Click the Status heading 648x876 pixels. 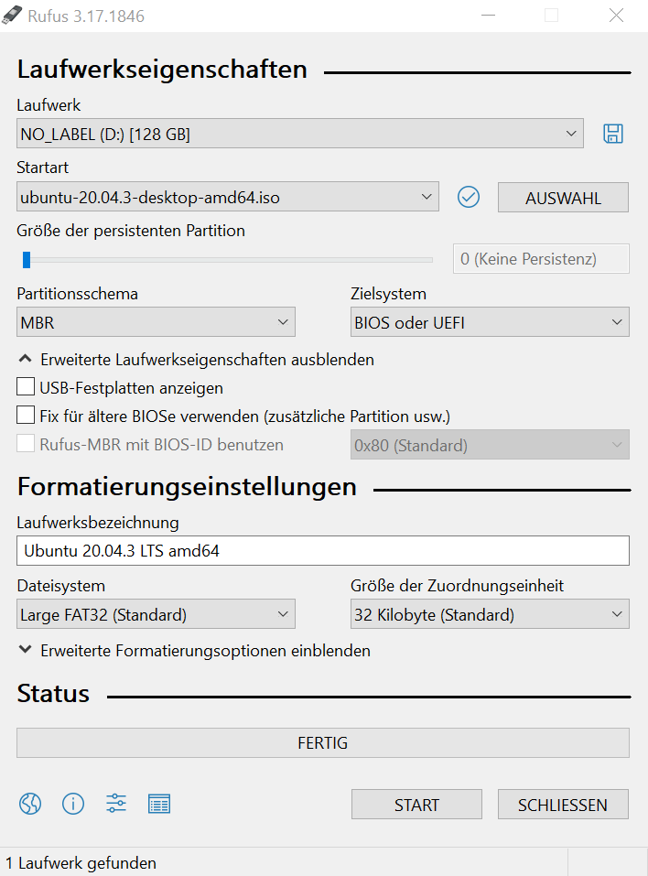point(53,693)
